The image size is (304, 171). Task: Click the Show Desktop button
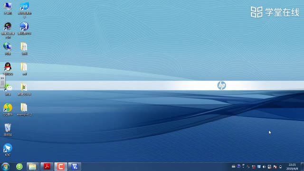302,167
